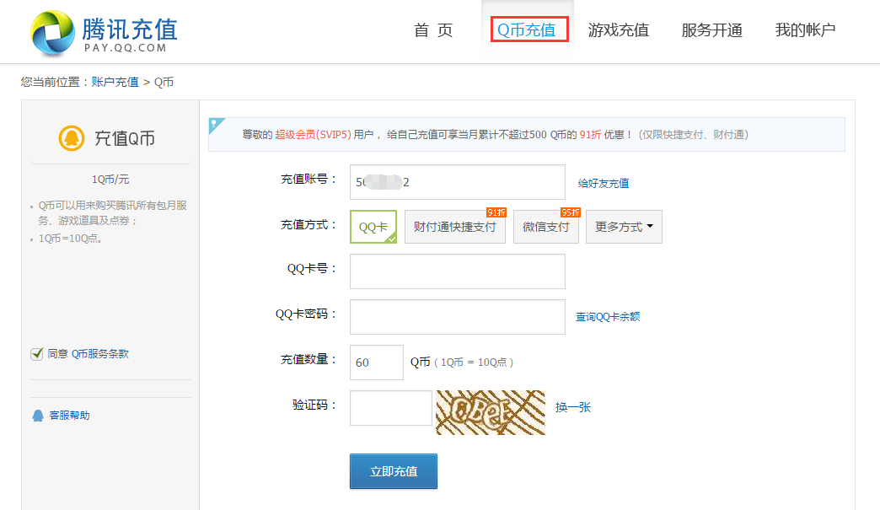880x510 pixels.
Task: Click the 腾讯充值 PAY.QQ.COM title text
Action: (x=130, y=35)
